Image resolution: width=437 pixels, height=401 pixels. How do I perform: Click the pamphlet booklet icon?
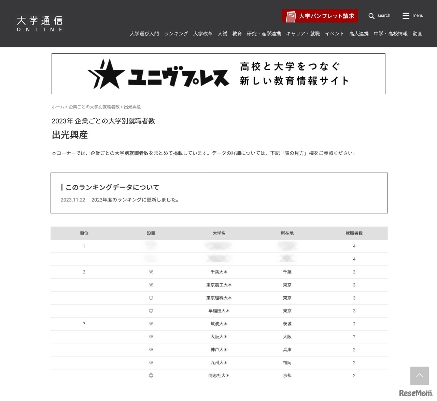tap(291, 16)
